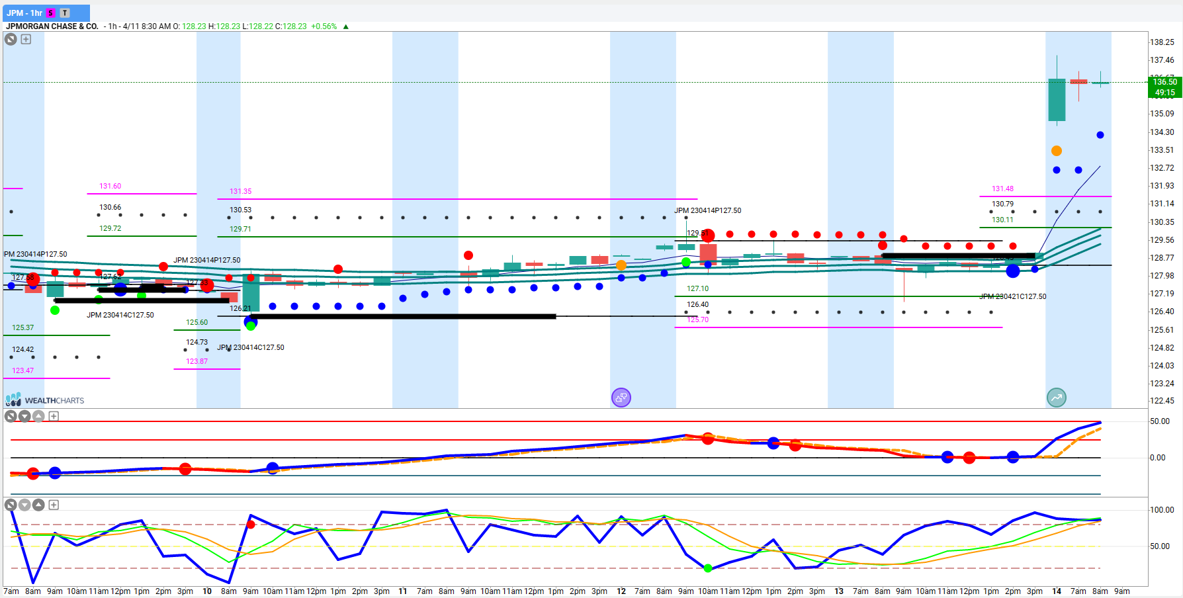This screenshot has width=1183, height=598.
Task: Hide the main price chart pane
Action: (x=11, y=39)
